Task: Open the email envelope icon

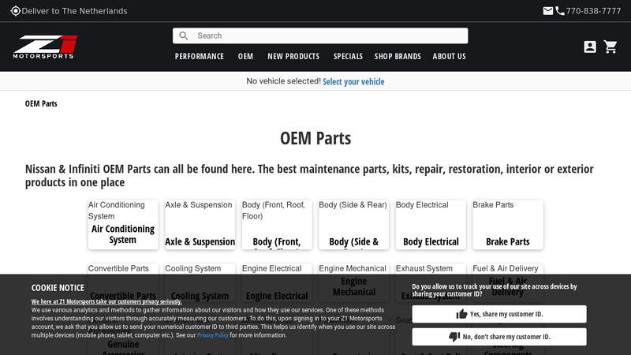Action: click(x=547, y=11)
